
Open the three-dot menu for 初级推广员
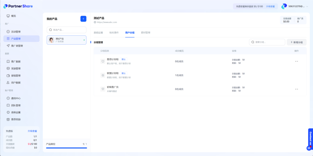296,89
